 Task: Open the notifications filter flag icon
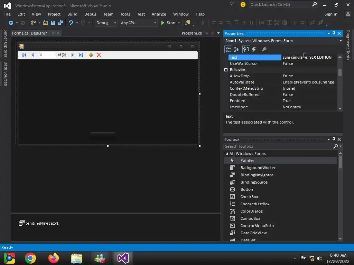click(232, 4)
